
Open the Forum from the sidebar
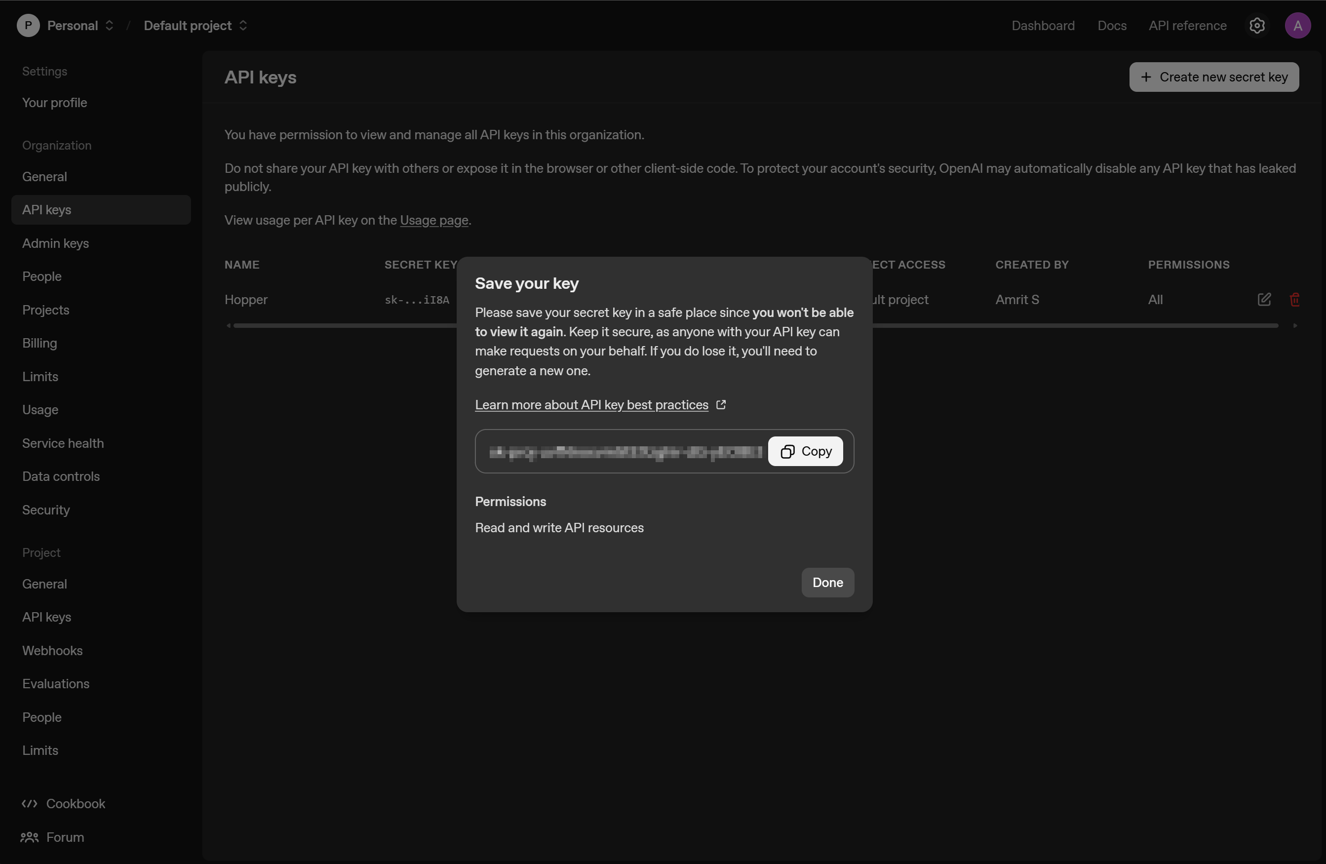point(64,837)
